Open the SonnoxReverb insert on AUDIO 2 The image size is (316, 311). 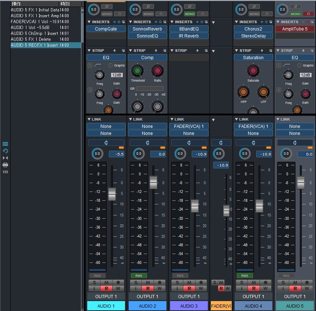click(x=147, y=29)
